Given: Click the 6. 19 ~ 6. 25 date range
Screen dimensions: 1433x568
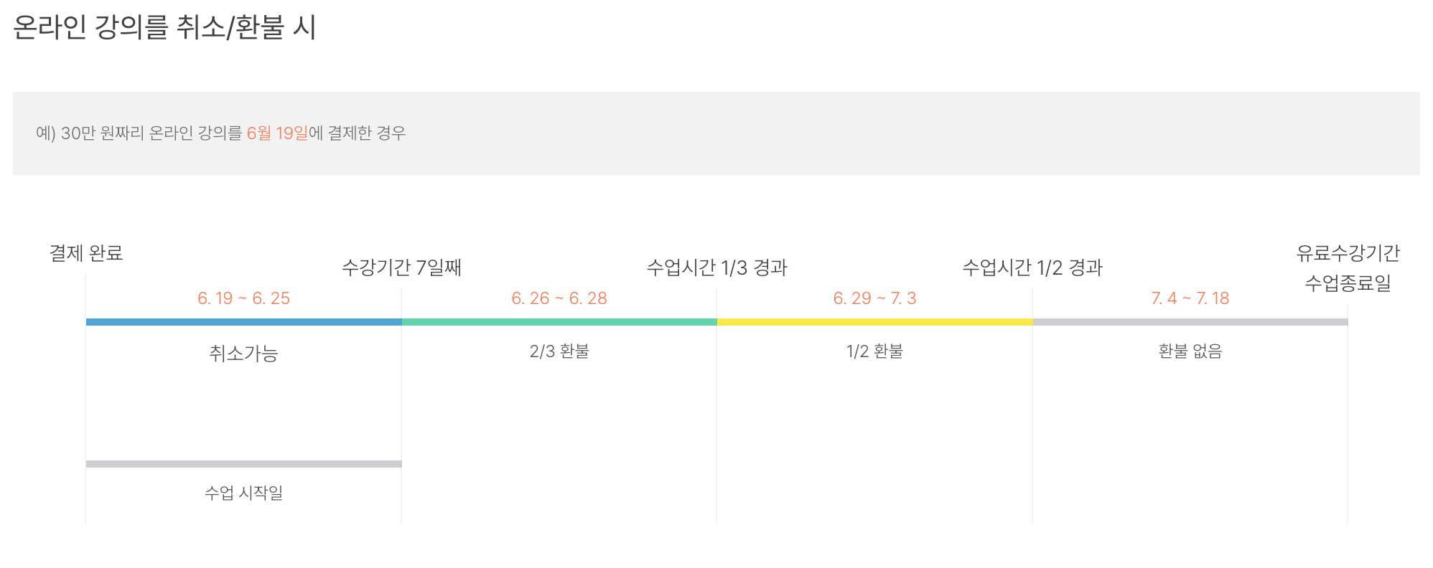Looking at the screenshot, I should pos(243,298).
